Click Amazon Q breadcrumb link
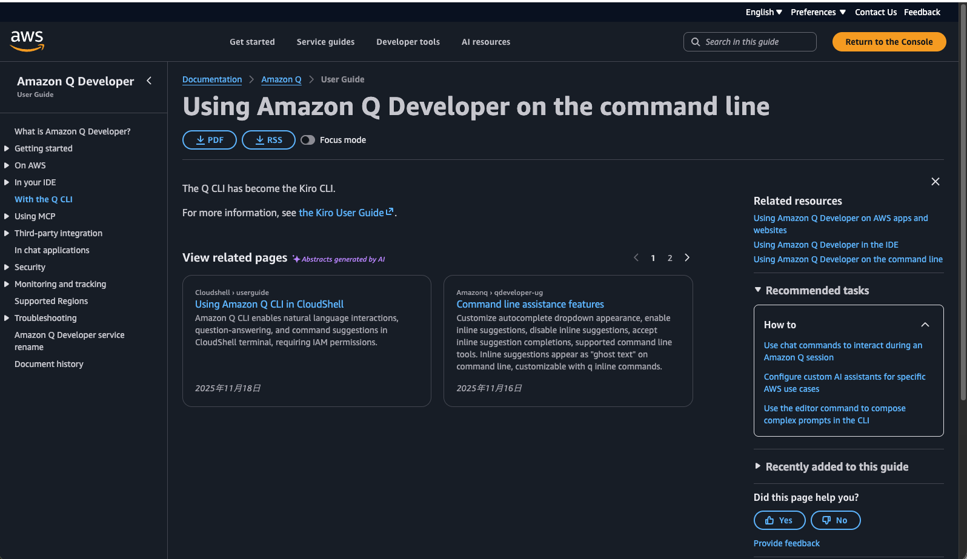Screen dimensions: 967x559 281,79
